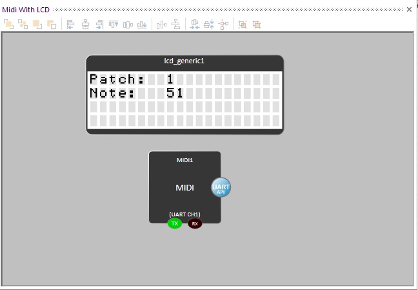Viewport: 418px width, 290px height.
Task: Click the Send to Back toolbar icon
Action: [23, 25]
